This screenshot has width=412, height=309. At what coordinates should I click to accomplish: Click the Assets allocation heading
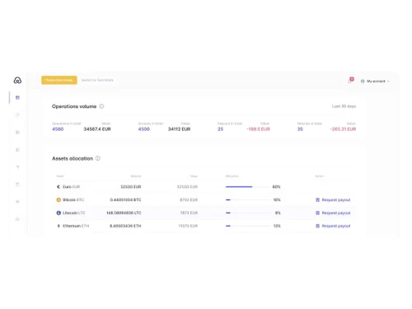(73, 158)
